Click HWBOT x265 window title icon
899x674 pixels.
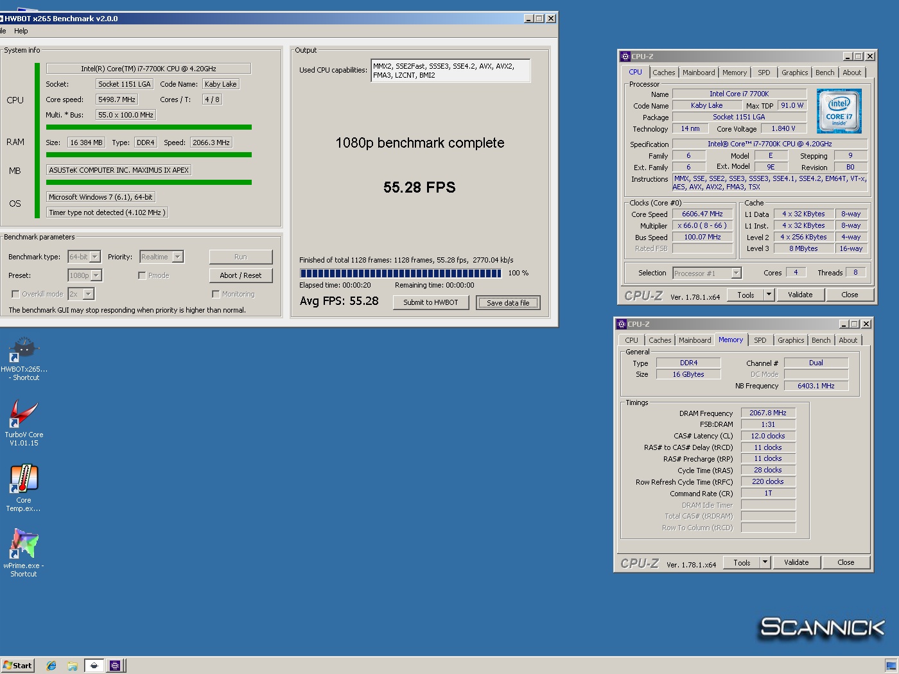(x=1, y=19)
